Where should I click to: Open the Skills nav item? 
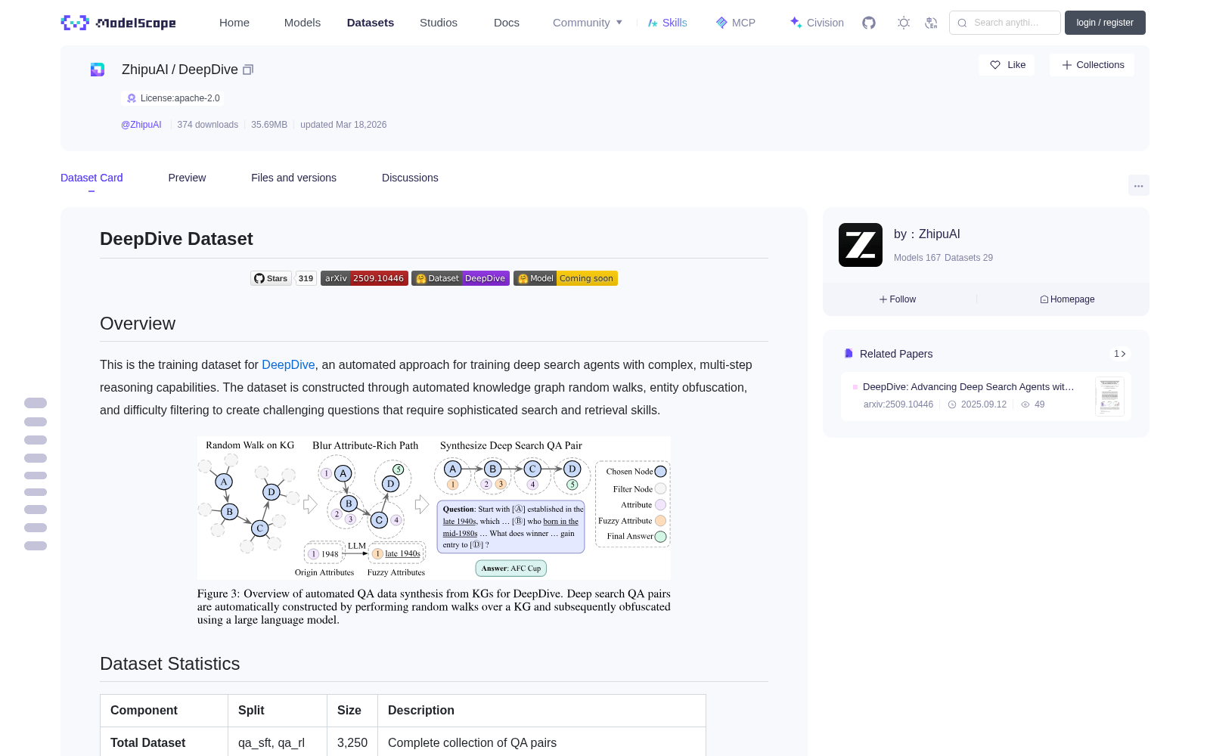point(667,23)
